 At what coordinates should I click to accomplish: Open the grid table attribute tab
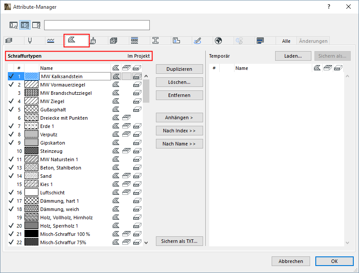[x=260, y=41]
